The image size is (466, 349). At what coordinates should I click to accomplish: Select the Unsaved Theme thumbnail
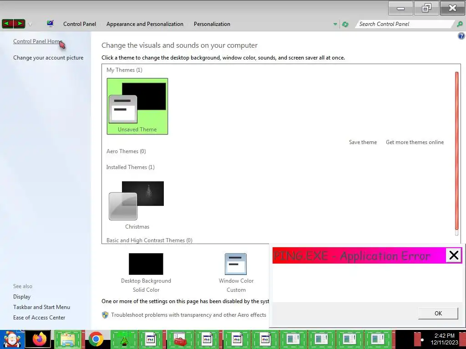coord(137,106)
